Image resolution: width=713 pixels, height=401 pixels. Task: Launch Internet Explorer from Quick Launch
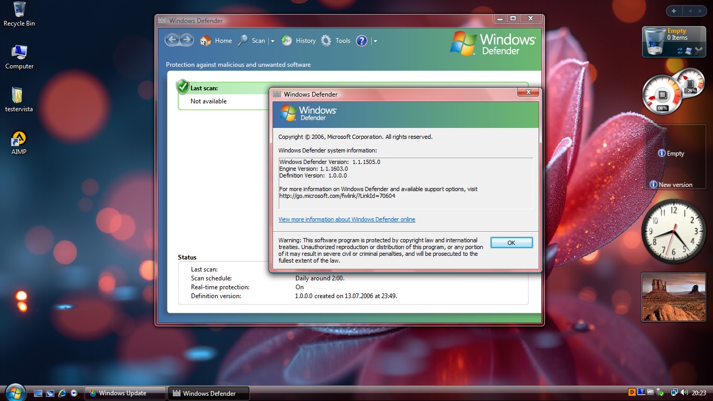click(x=62, y=393)
